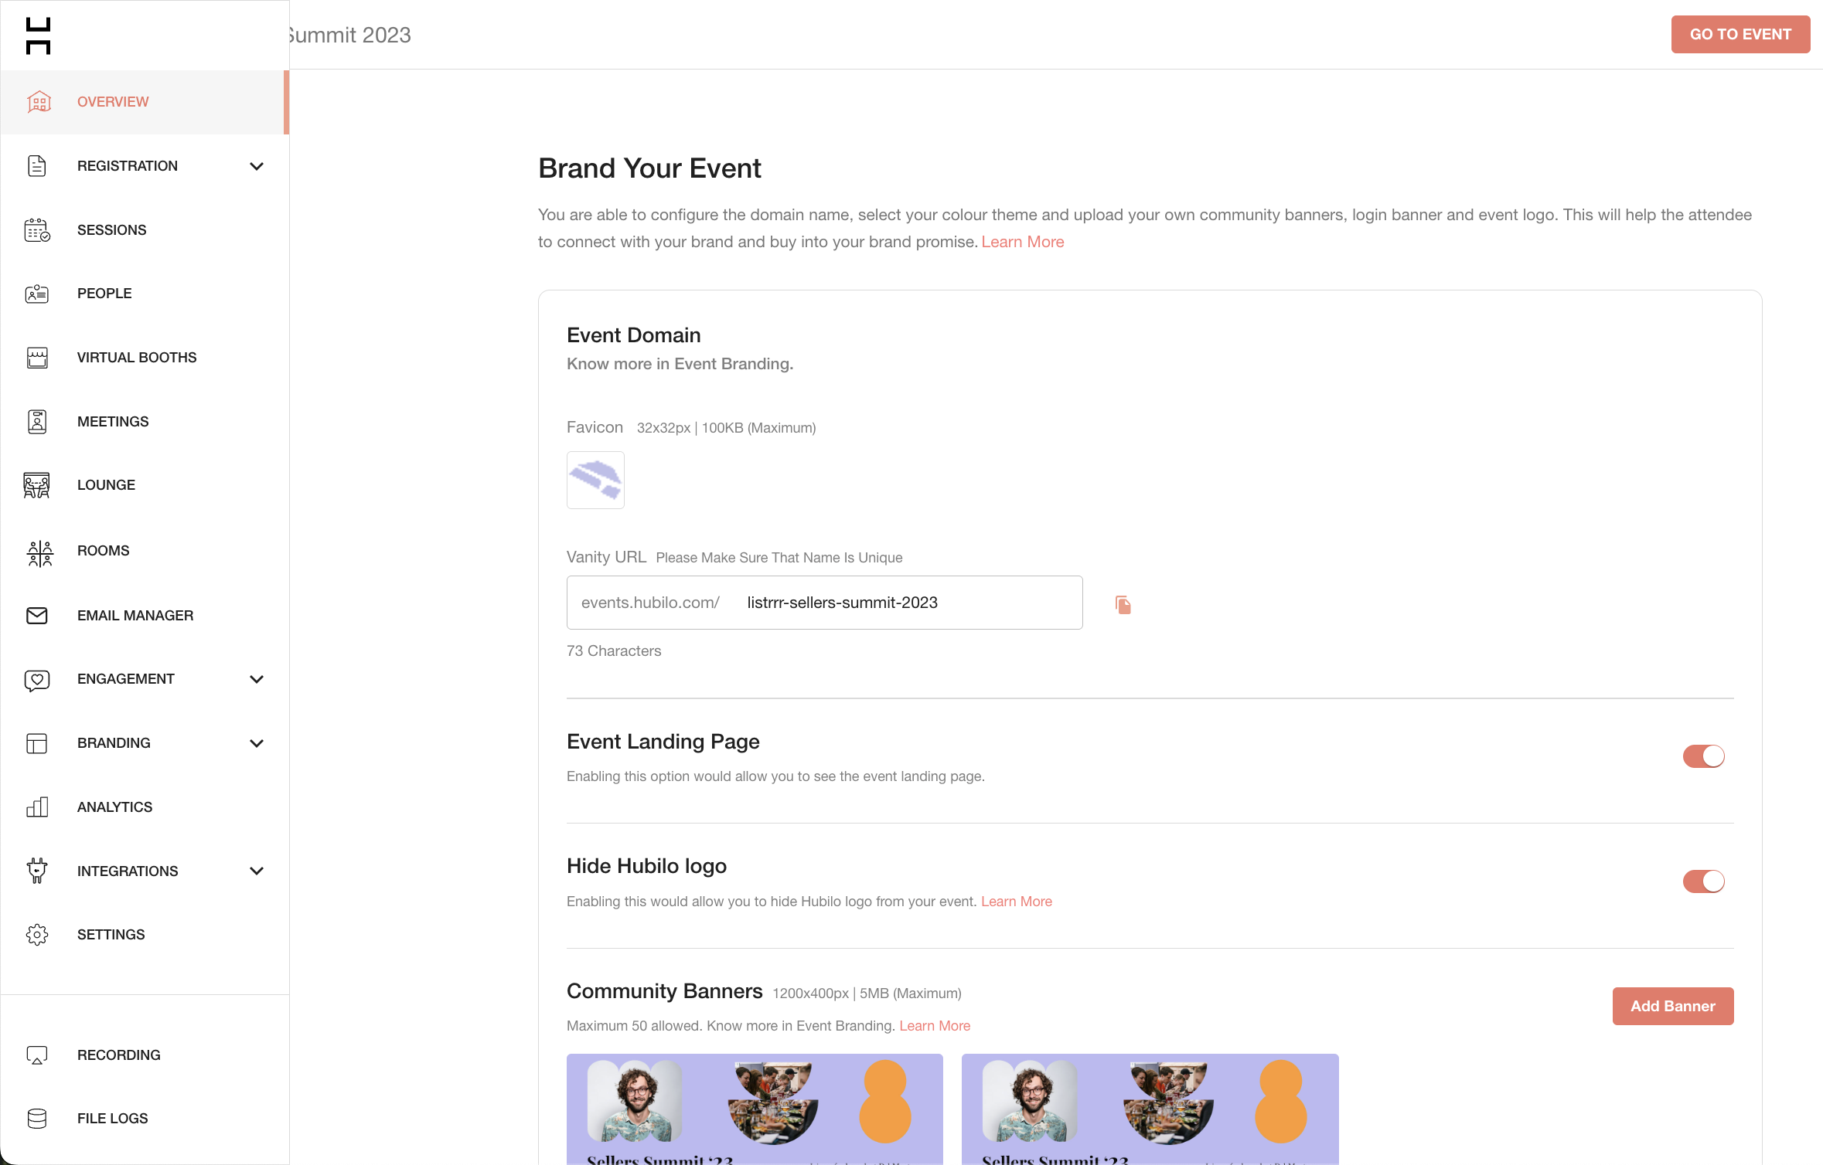Viewport: 1823px width, 1165px height.
Task: Open Email Manager via envelope icon
Action: tap(37, 616)
